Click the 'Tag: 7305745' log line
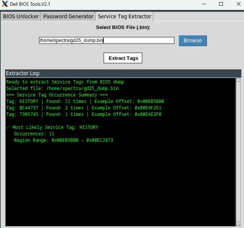This screenshot has width=244, height=228. point(84,114)
